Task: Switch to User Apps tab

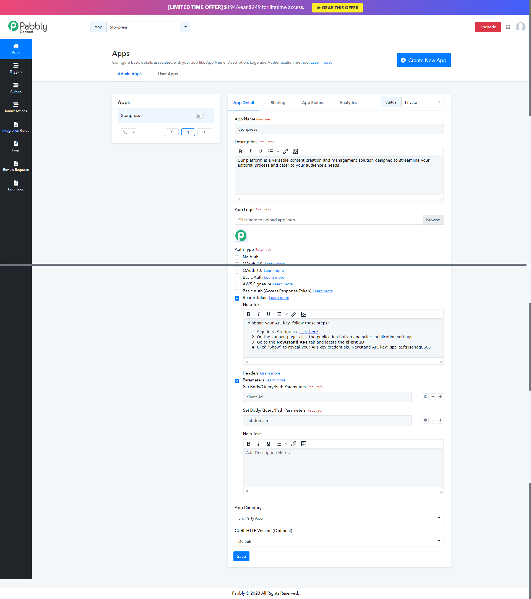Action: point(168,74)
